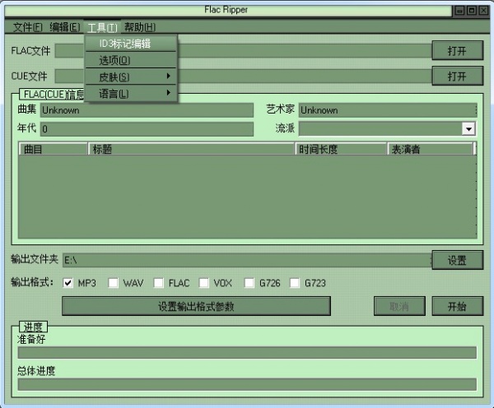Click the FLAC文件 path field

243,51
